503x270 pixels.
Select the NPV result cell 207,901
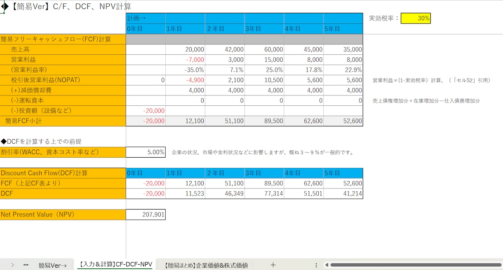click(146, 214)
